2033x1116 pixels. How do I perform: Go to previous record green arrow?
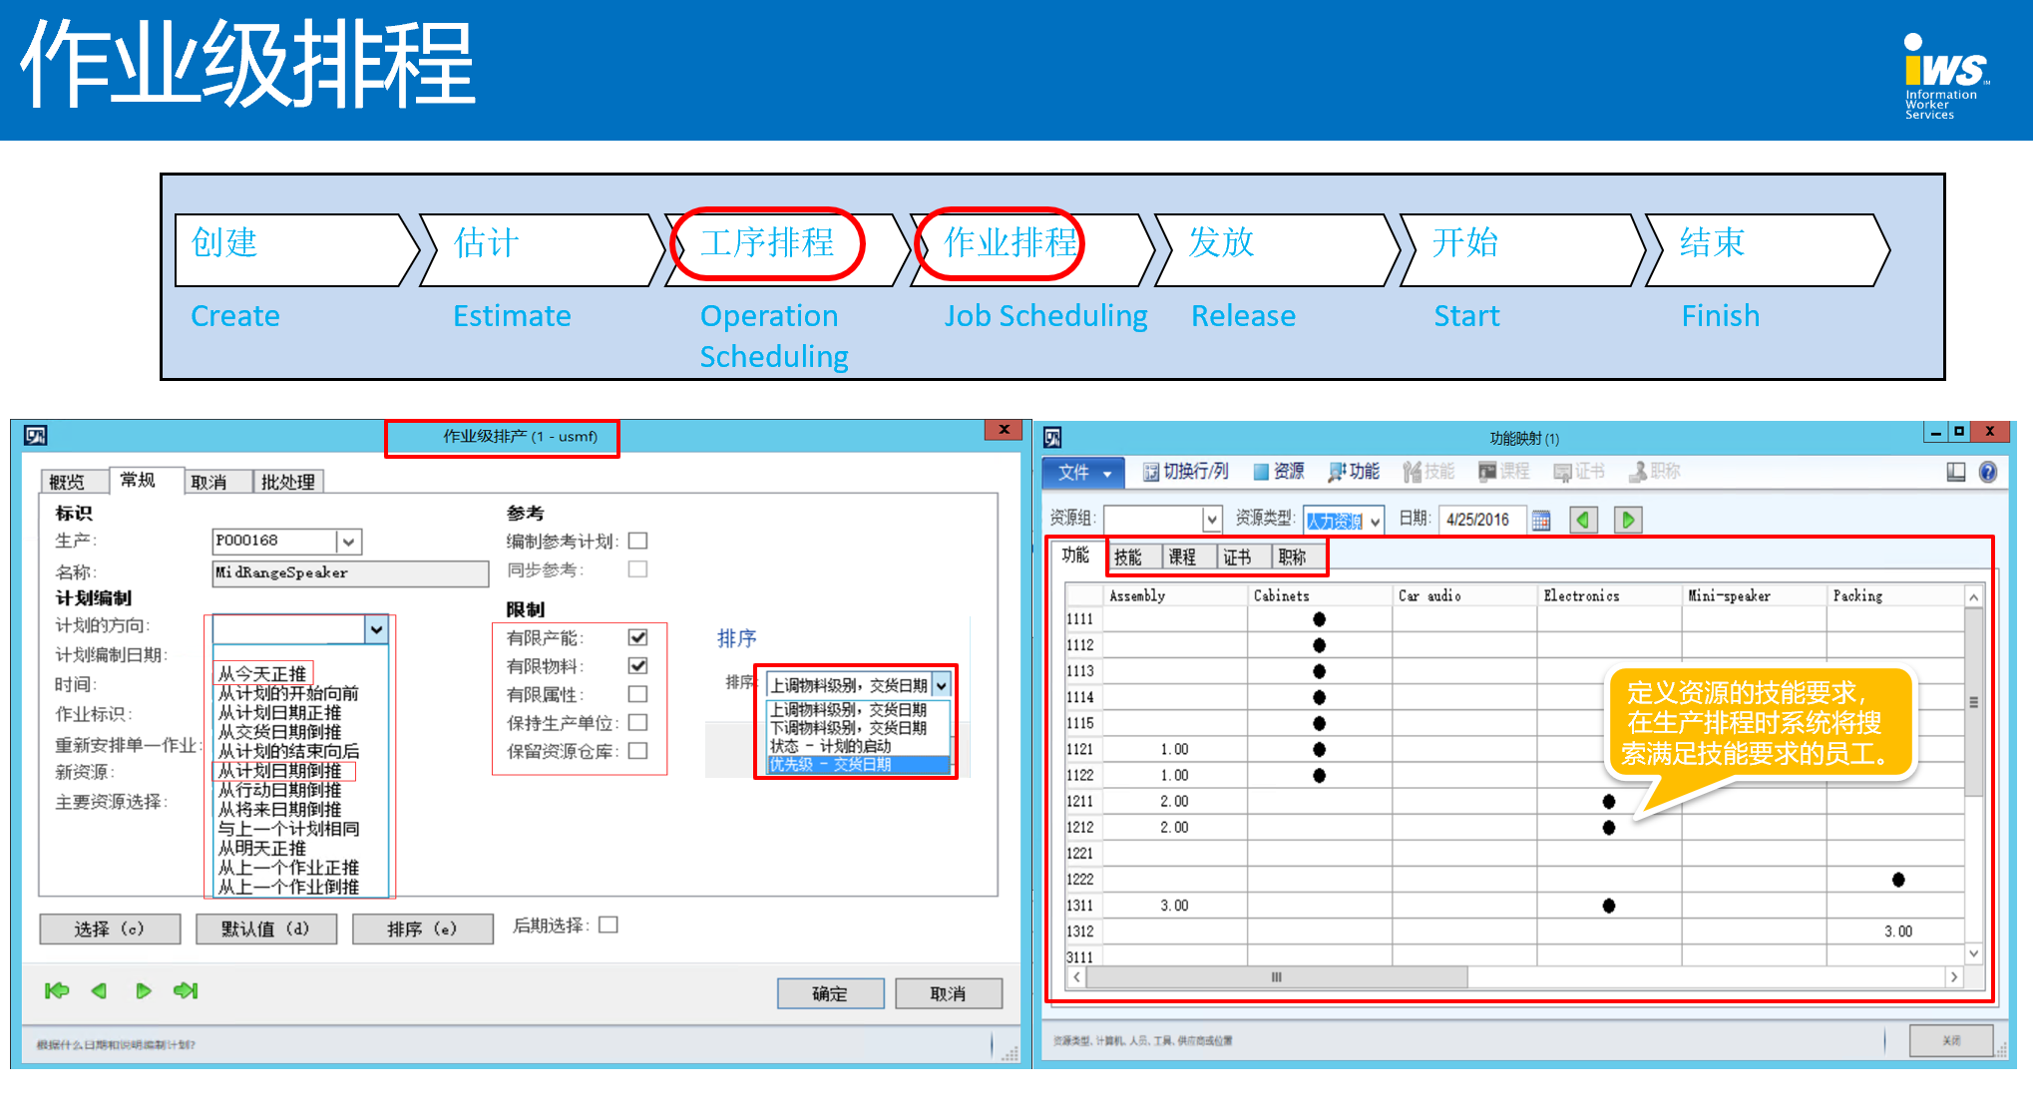tap(99, 990)
